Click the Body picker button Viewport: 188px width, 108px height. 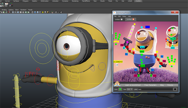point(142,66)
